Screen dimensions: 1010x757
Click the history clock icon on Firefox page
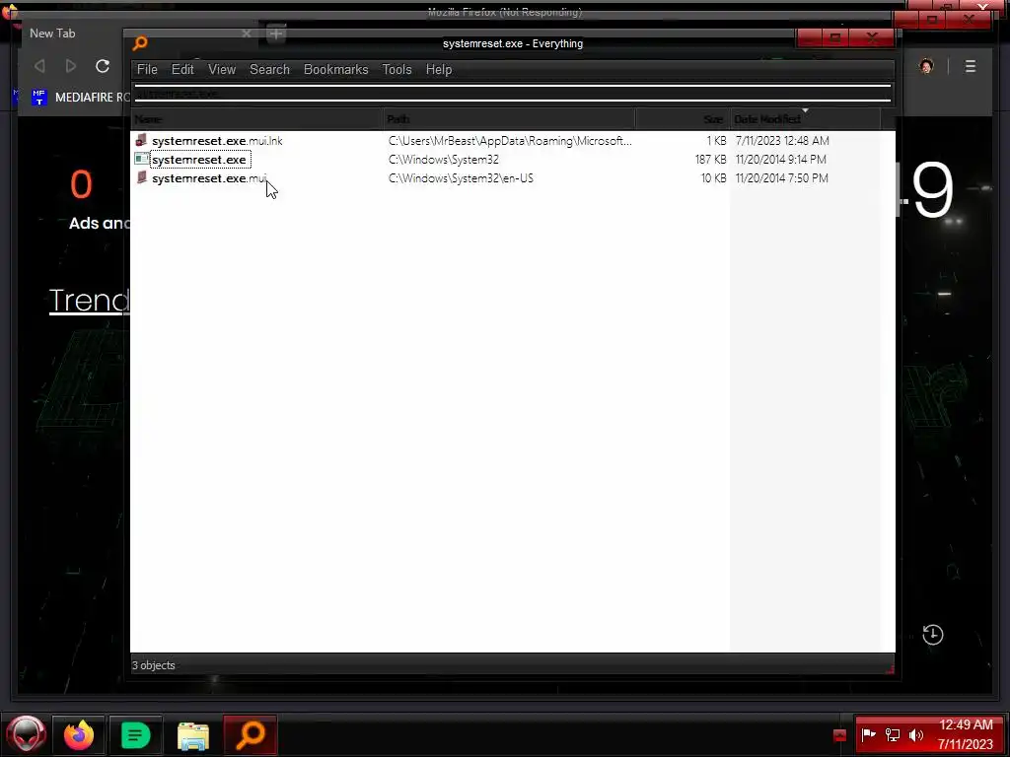click(933, 634)
